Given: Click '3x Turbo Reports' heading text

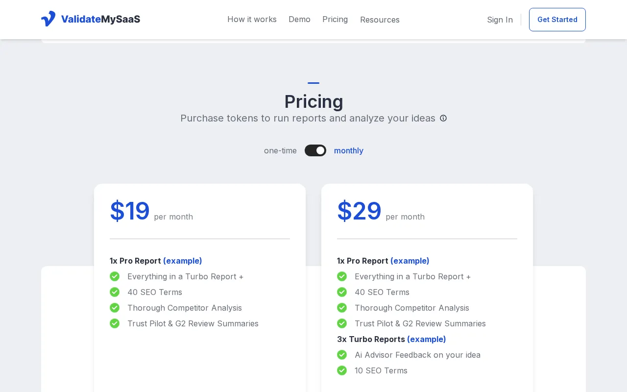Looking at the screenshot, I should pyautogui.click(x=371, y=339).
